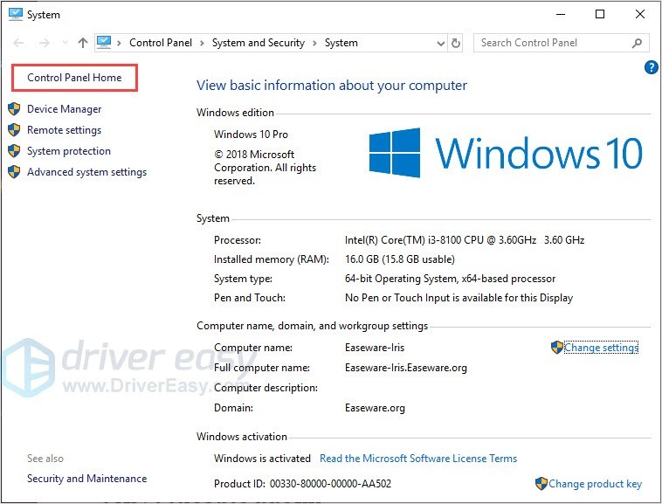Go up one level with up arrow
This screenshot has width=662, height=504.
[x=83, y=43]
